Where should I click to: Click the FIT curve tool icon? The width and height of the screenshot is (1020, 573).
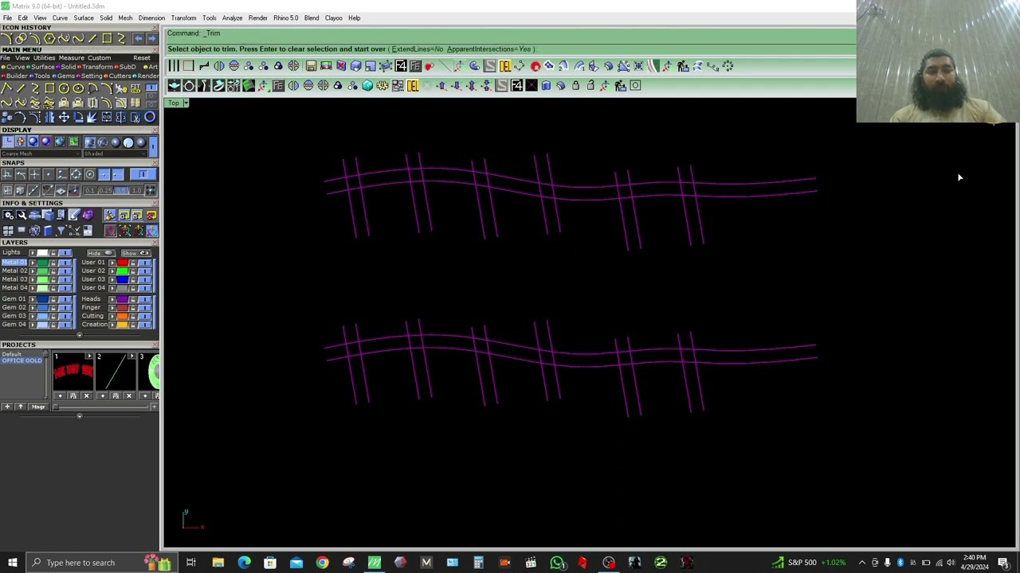pos(135,88)
